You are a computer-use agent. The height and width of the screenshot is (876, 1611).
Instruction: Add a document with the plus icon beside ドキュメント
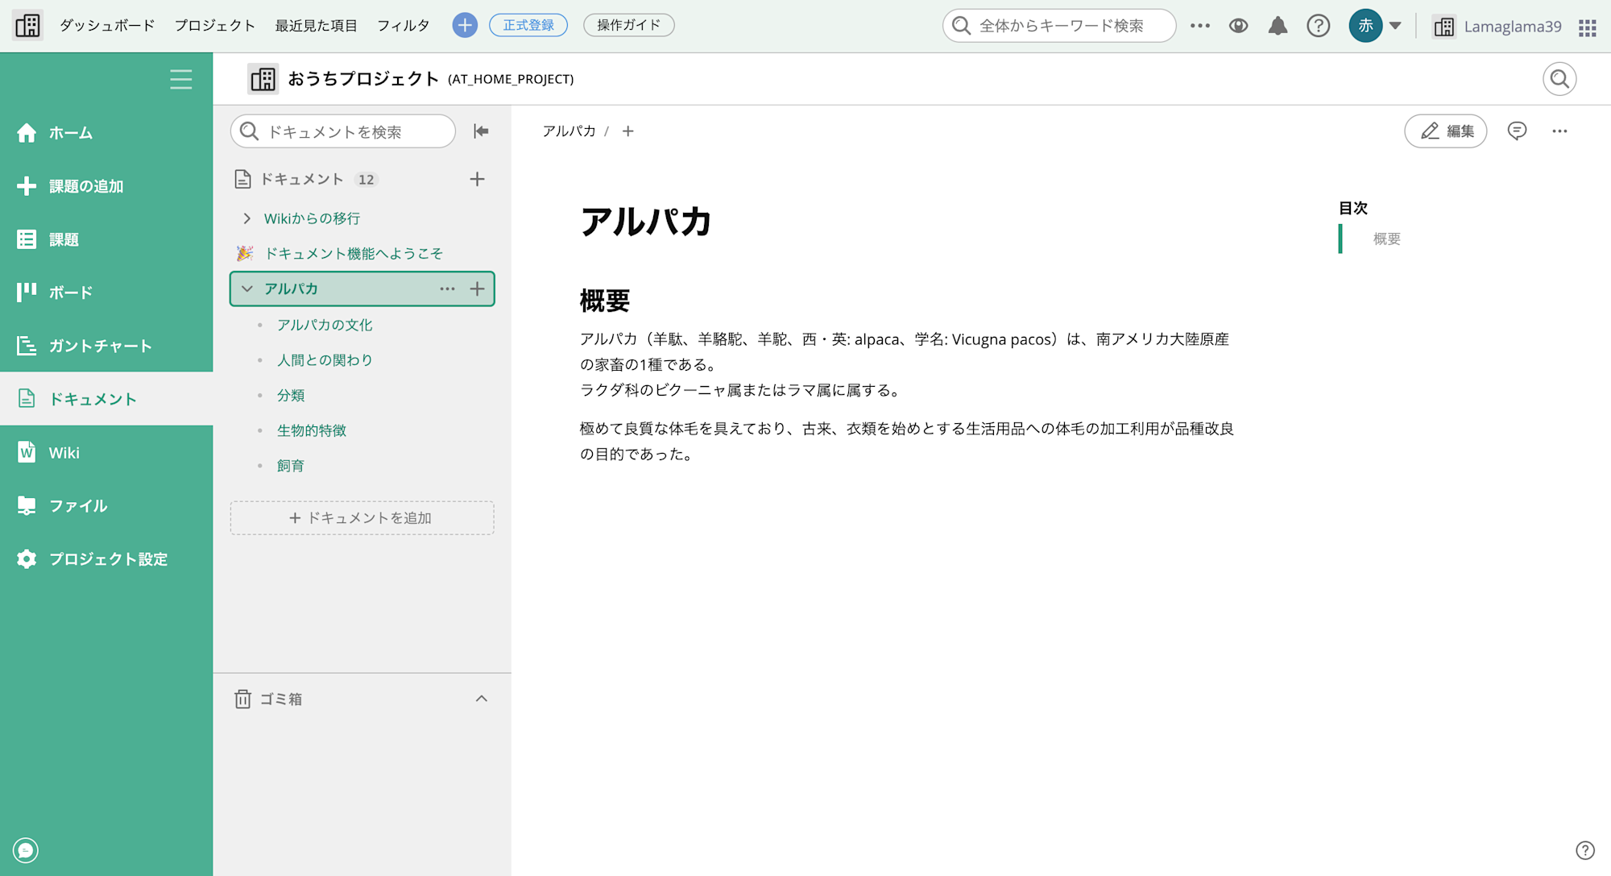[x=477, y=179]
